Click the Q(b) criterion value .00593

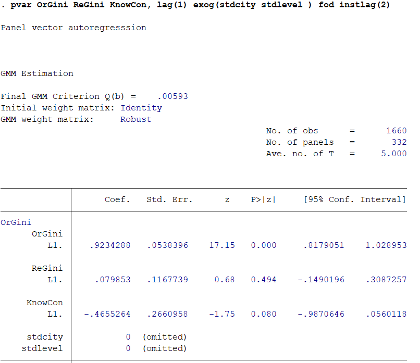172,96
